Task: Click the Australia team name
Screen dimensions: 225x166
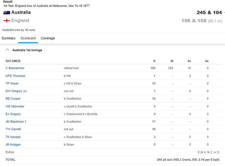Action: tap(21, 12)
